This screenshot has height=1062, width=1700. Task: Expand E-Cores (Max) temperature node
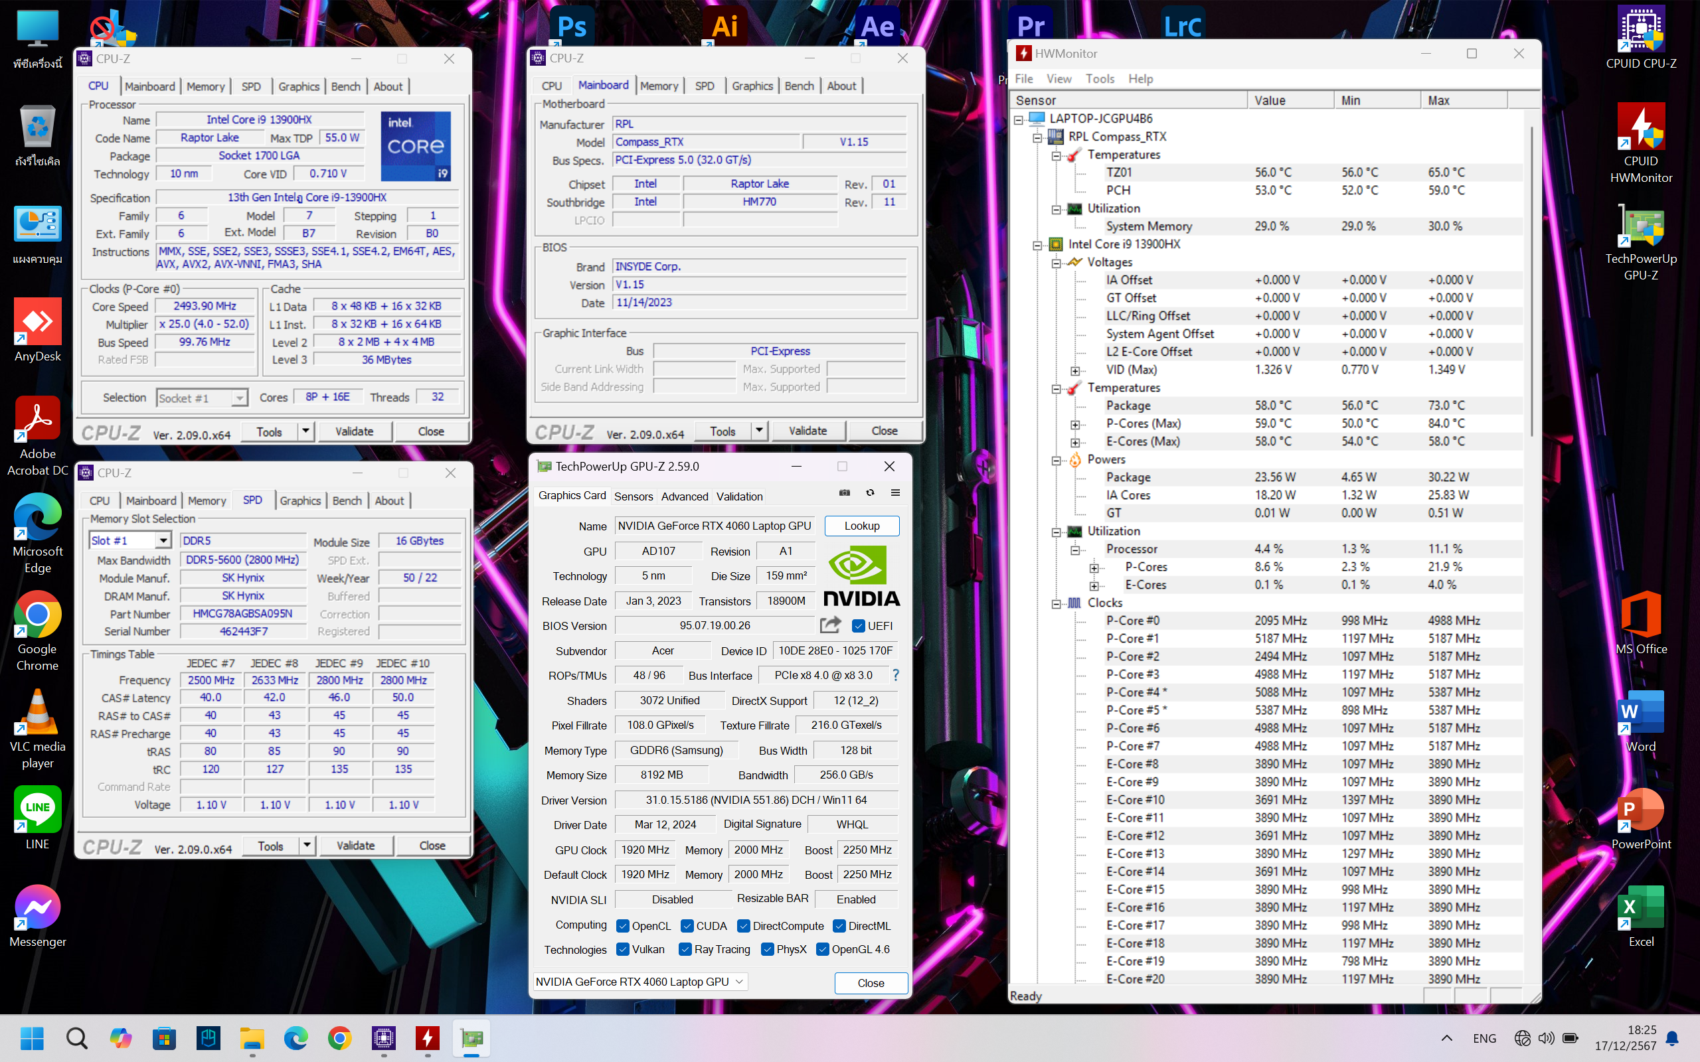tap(1075, 443)
